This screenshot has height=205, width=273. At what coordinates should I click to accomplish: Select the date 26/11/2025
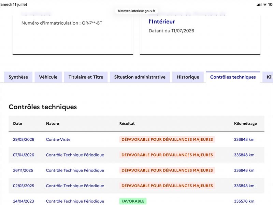pyautogui.click(x=23, y=170)
